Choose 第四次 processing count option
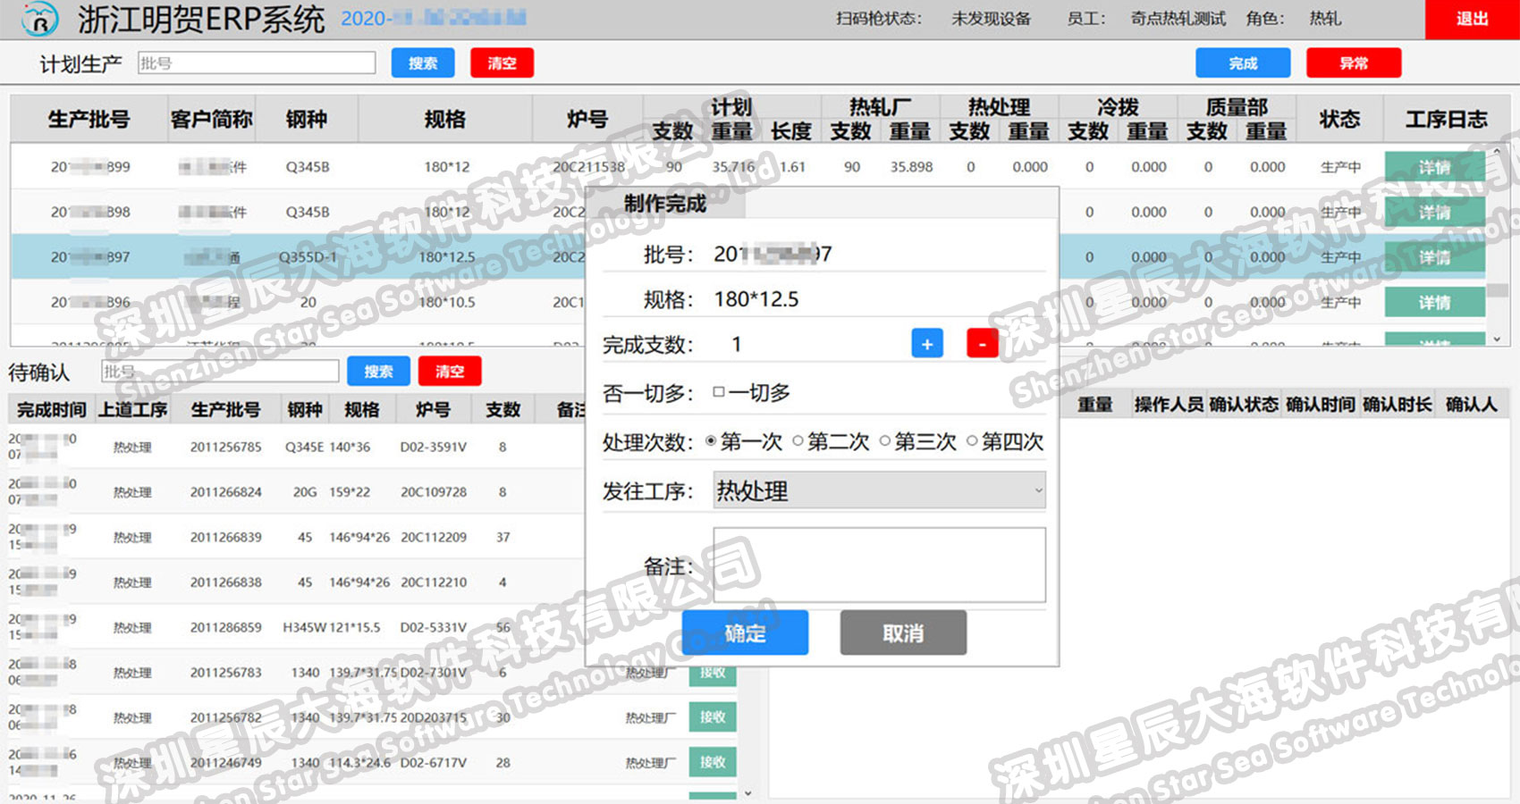The image size is (1520, 804). pos(972,441)
